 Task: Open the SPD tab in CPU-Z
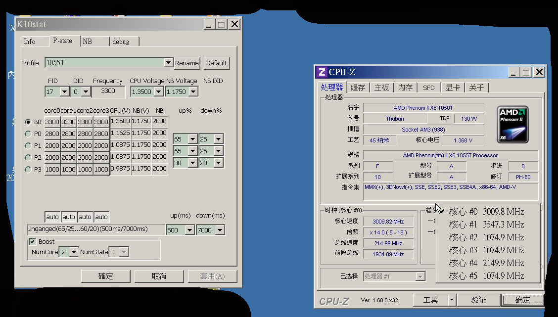coord(428,88)
